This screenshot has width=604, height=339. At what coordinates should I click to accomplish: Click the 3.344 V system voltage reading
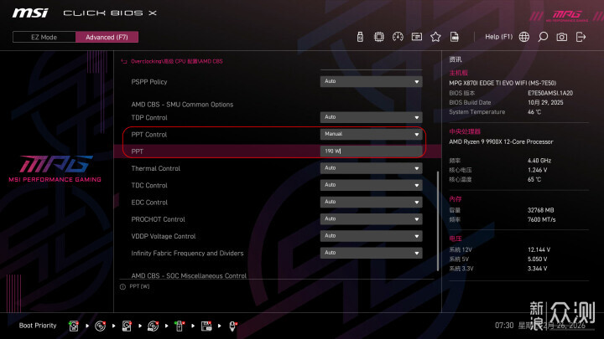538,269
